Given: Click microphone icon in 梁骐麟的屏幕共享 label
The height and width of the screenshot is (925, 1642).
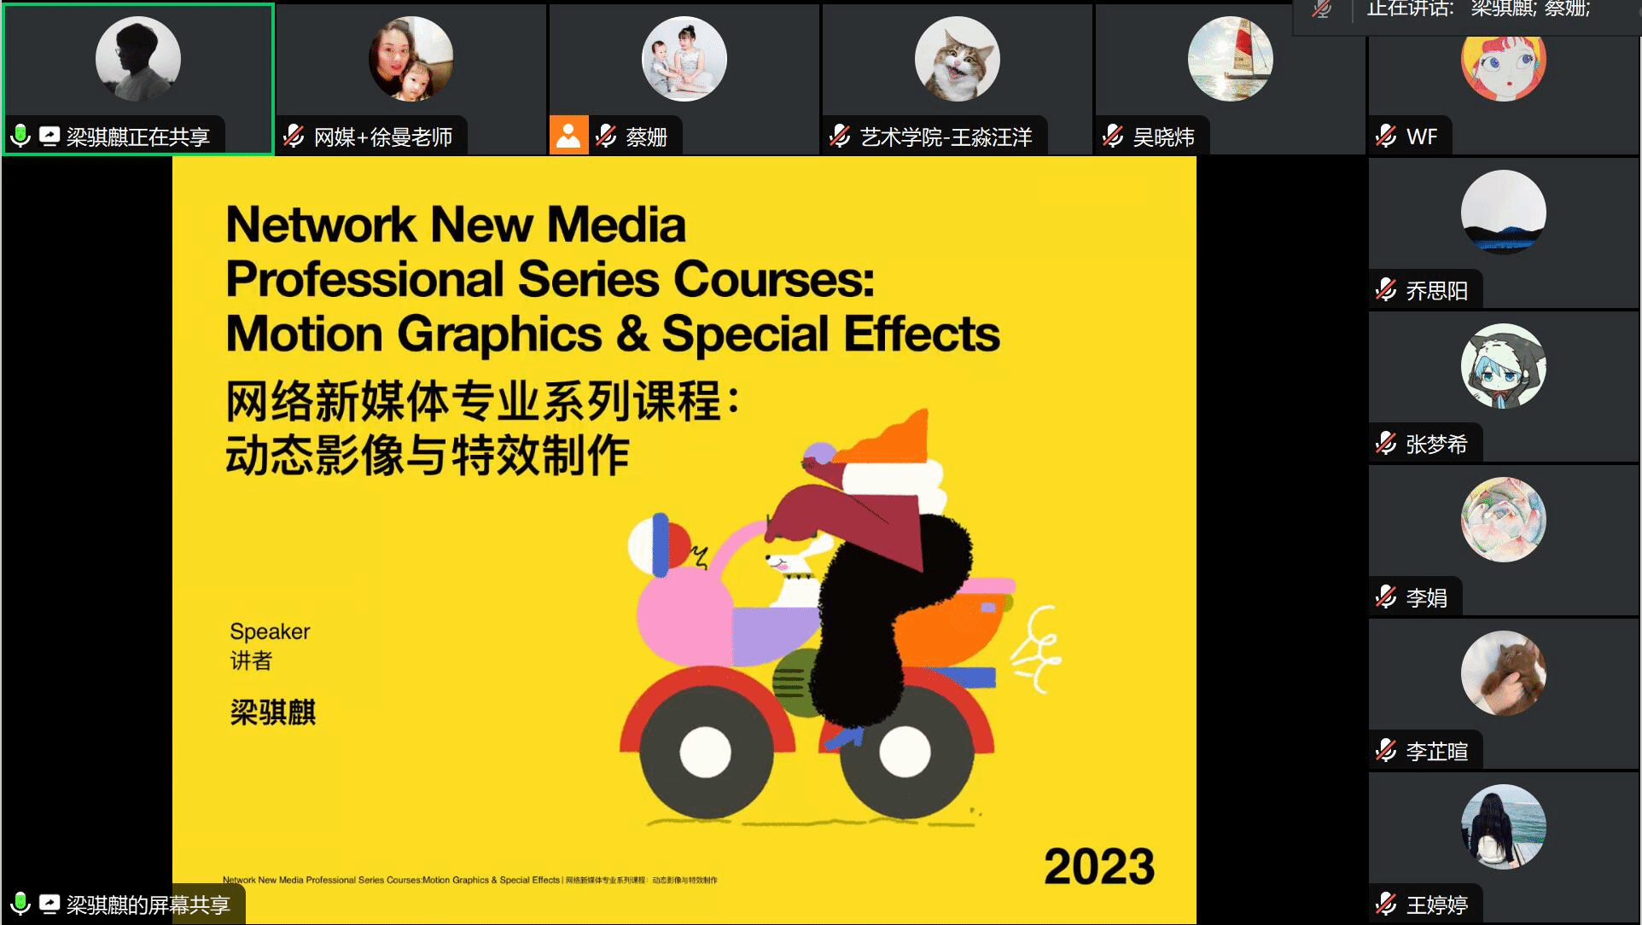Looking at the screenshot, I should click(20, 904).
